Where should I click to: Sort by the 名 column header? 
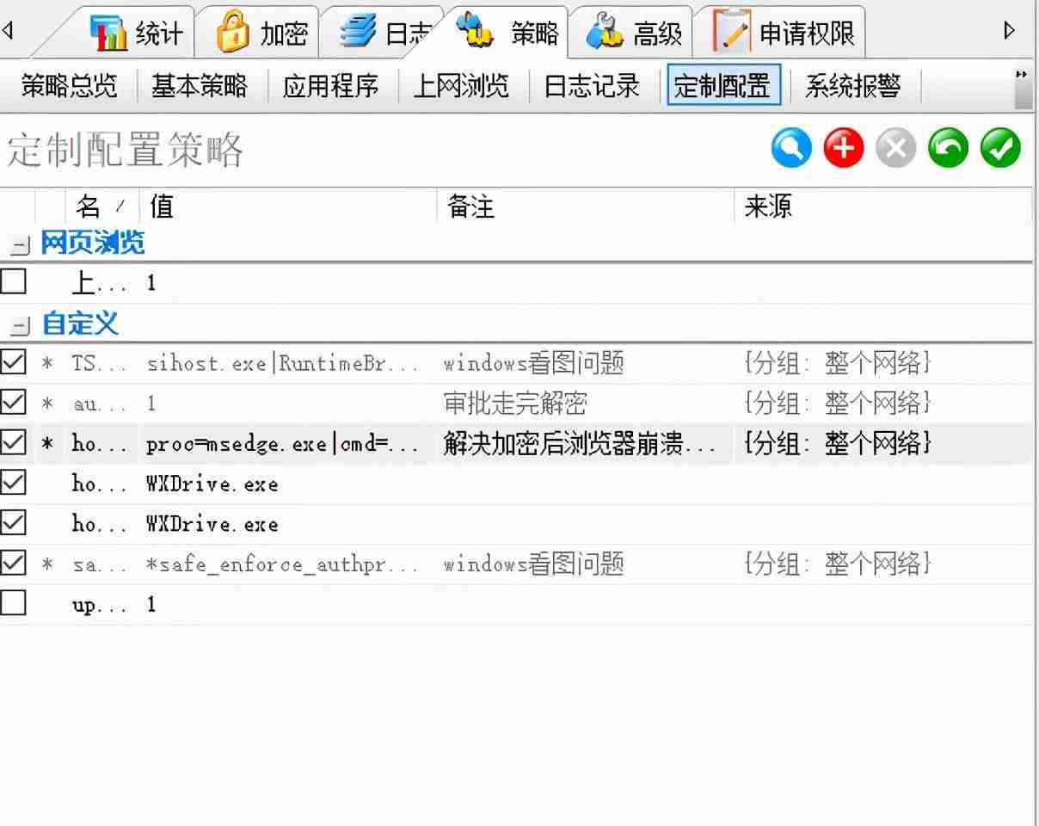102,206
